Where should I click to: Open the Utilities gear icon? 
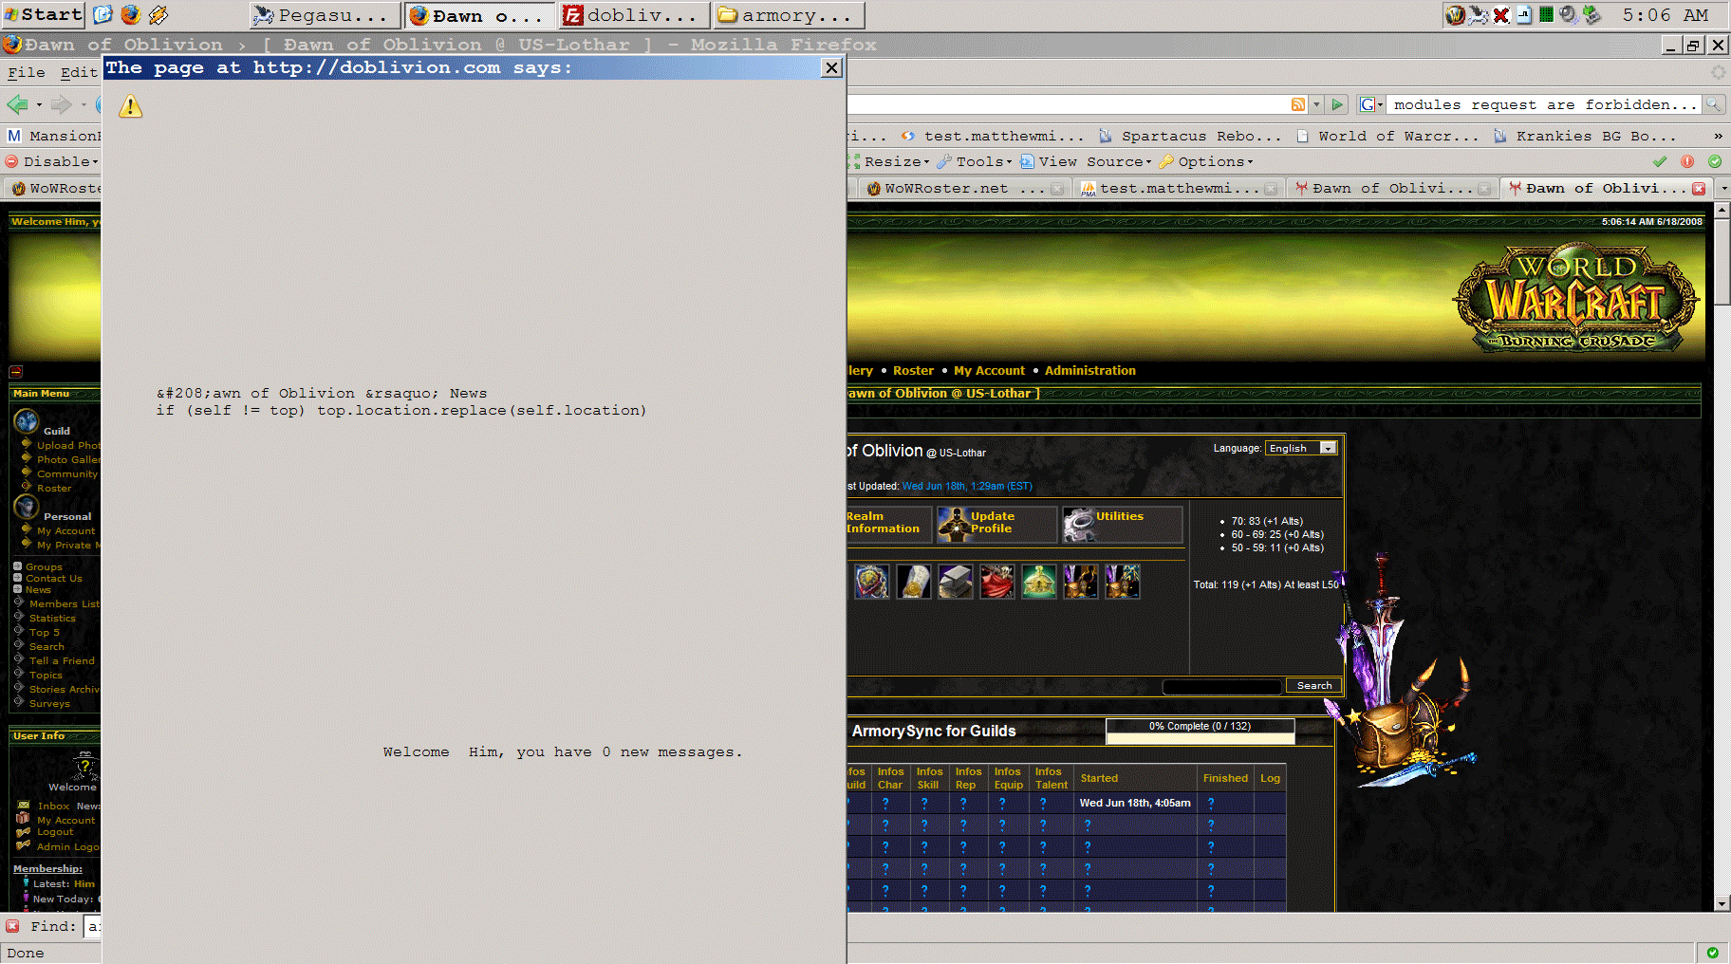[1078, 524]
